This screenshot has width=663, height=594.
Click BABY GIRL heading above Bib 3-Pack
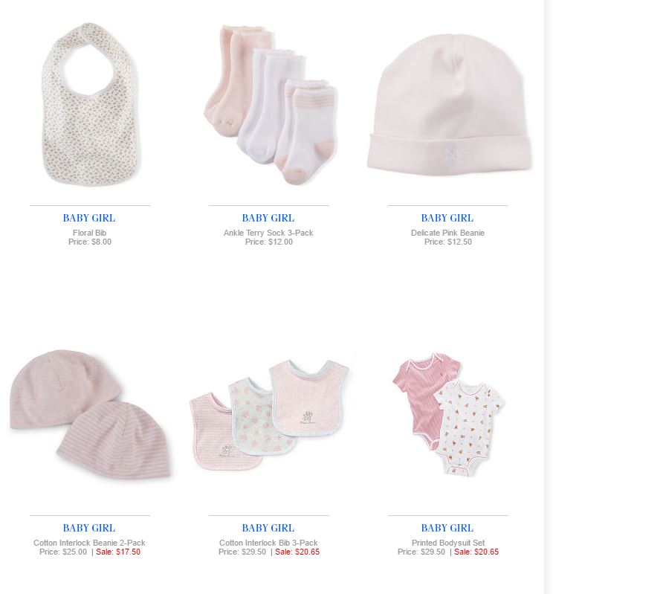[268, 528]
